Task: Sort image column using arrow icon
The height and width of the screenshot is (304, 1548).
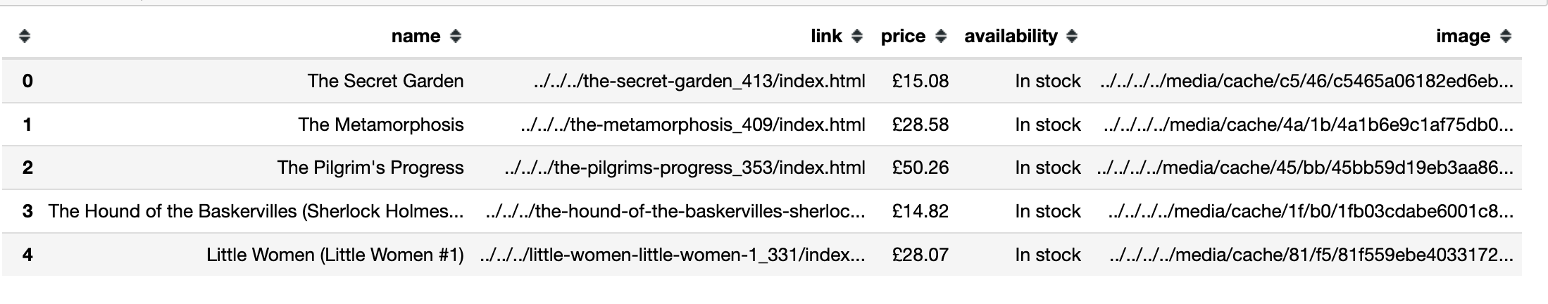Action: point(1506,37)
